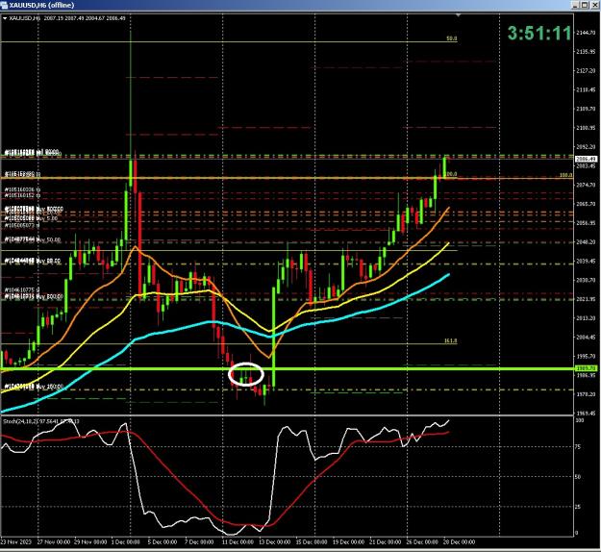Click the XAUUSD,H6 (offline) title text
The image size is (601, 552).
coord(41,5)
